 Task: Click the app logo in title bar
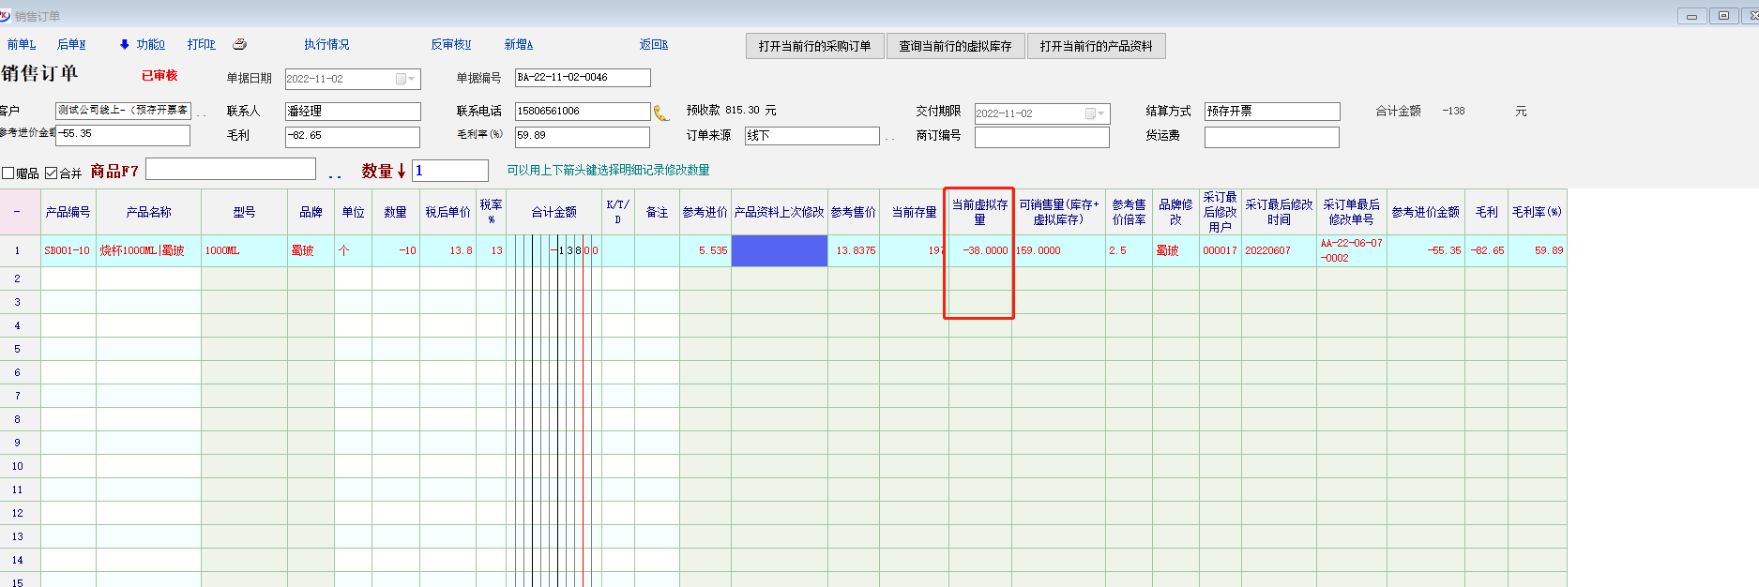click(x=6, y=16)
